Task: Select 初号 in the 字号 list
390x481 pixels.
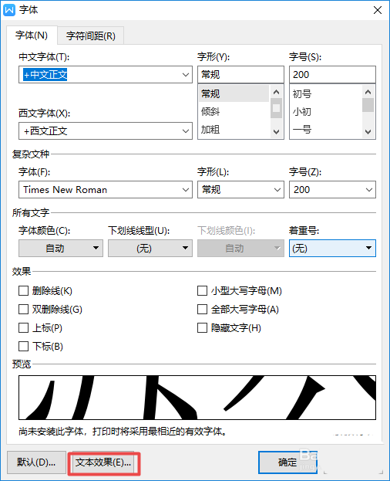Action: 326,93
